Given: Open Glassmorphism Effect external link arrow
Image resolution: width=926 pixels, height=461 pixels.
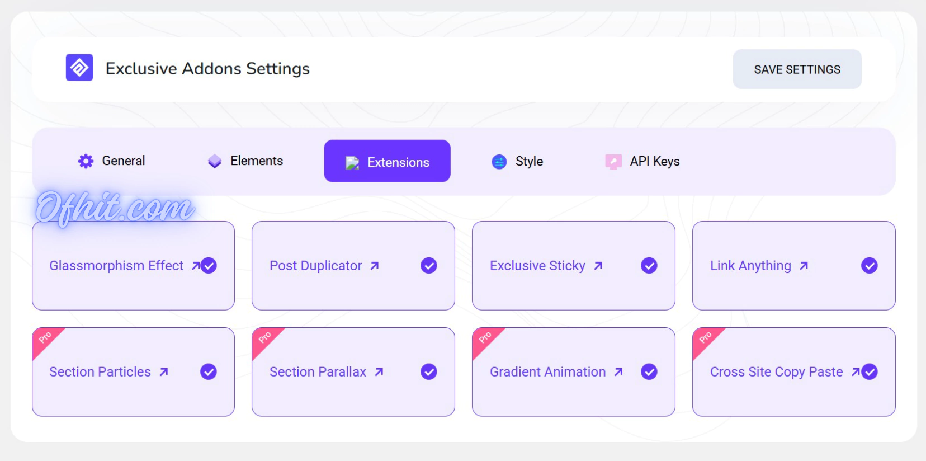Looking at the screenshot, I should pyautogui.click(x=195, y=266).
